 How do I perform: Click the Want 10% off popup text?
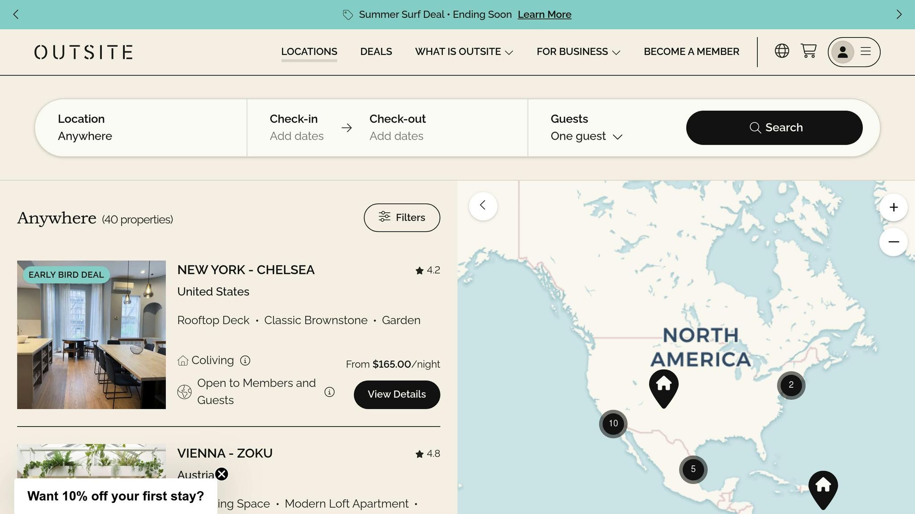(115, 496)
